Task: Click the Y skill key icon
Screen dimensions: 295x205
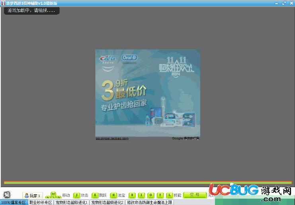Action: 160,195
